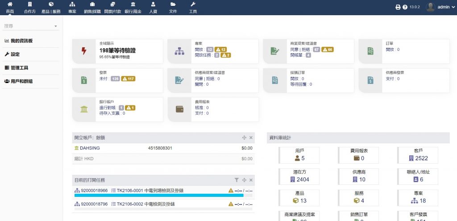Click the move handle on 目前的打開任務 widget
The height and width of the screenshot is (221, 457).
pyautogui.click(x=244, y=180)
